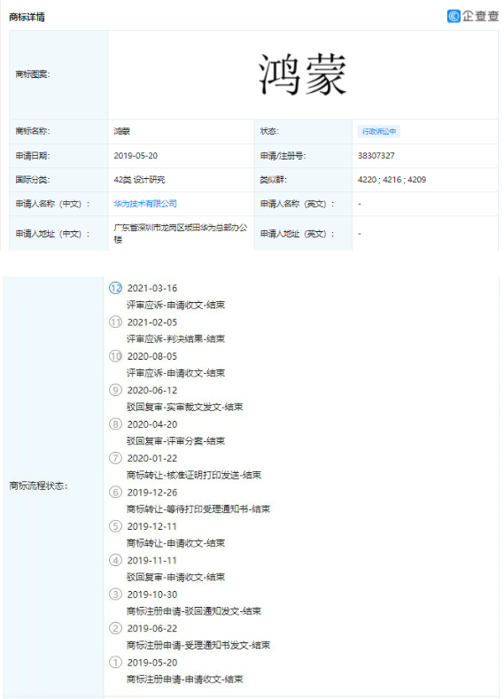Select step 6 circle marker
Image resolution: width=504 pixels, height=699 pixels.
[115, 493]
